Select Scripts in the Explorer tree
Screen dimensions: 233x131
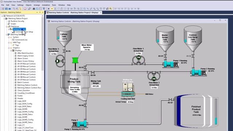(13, 24)
